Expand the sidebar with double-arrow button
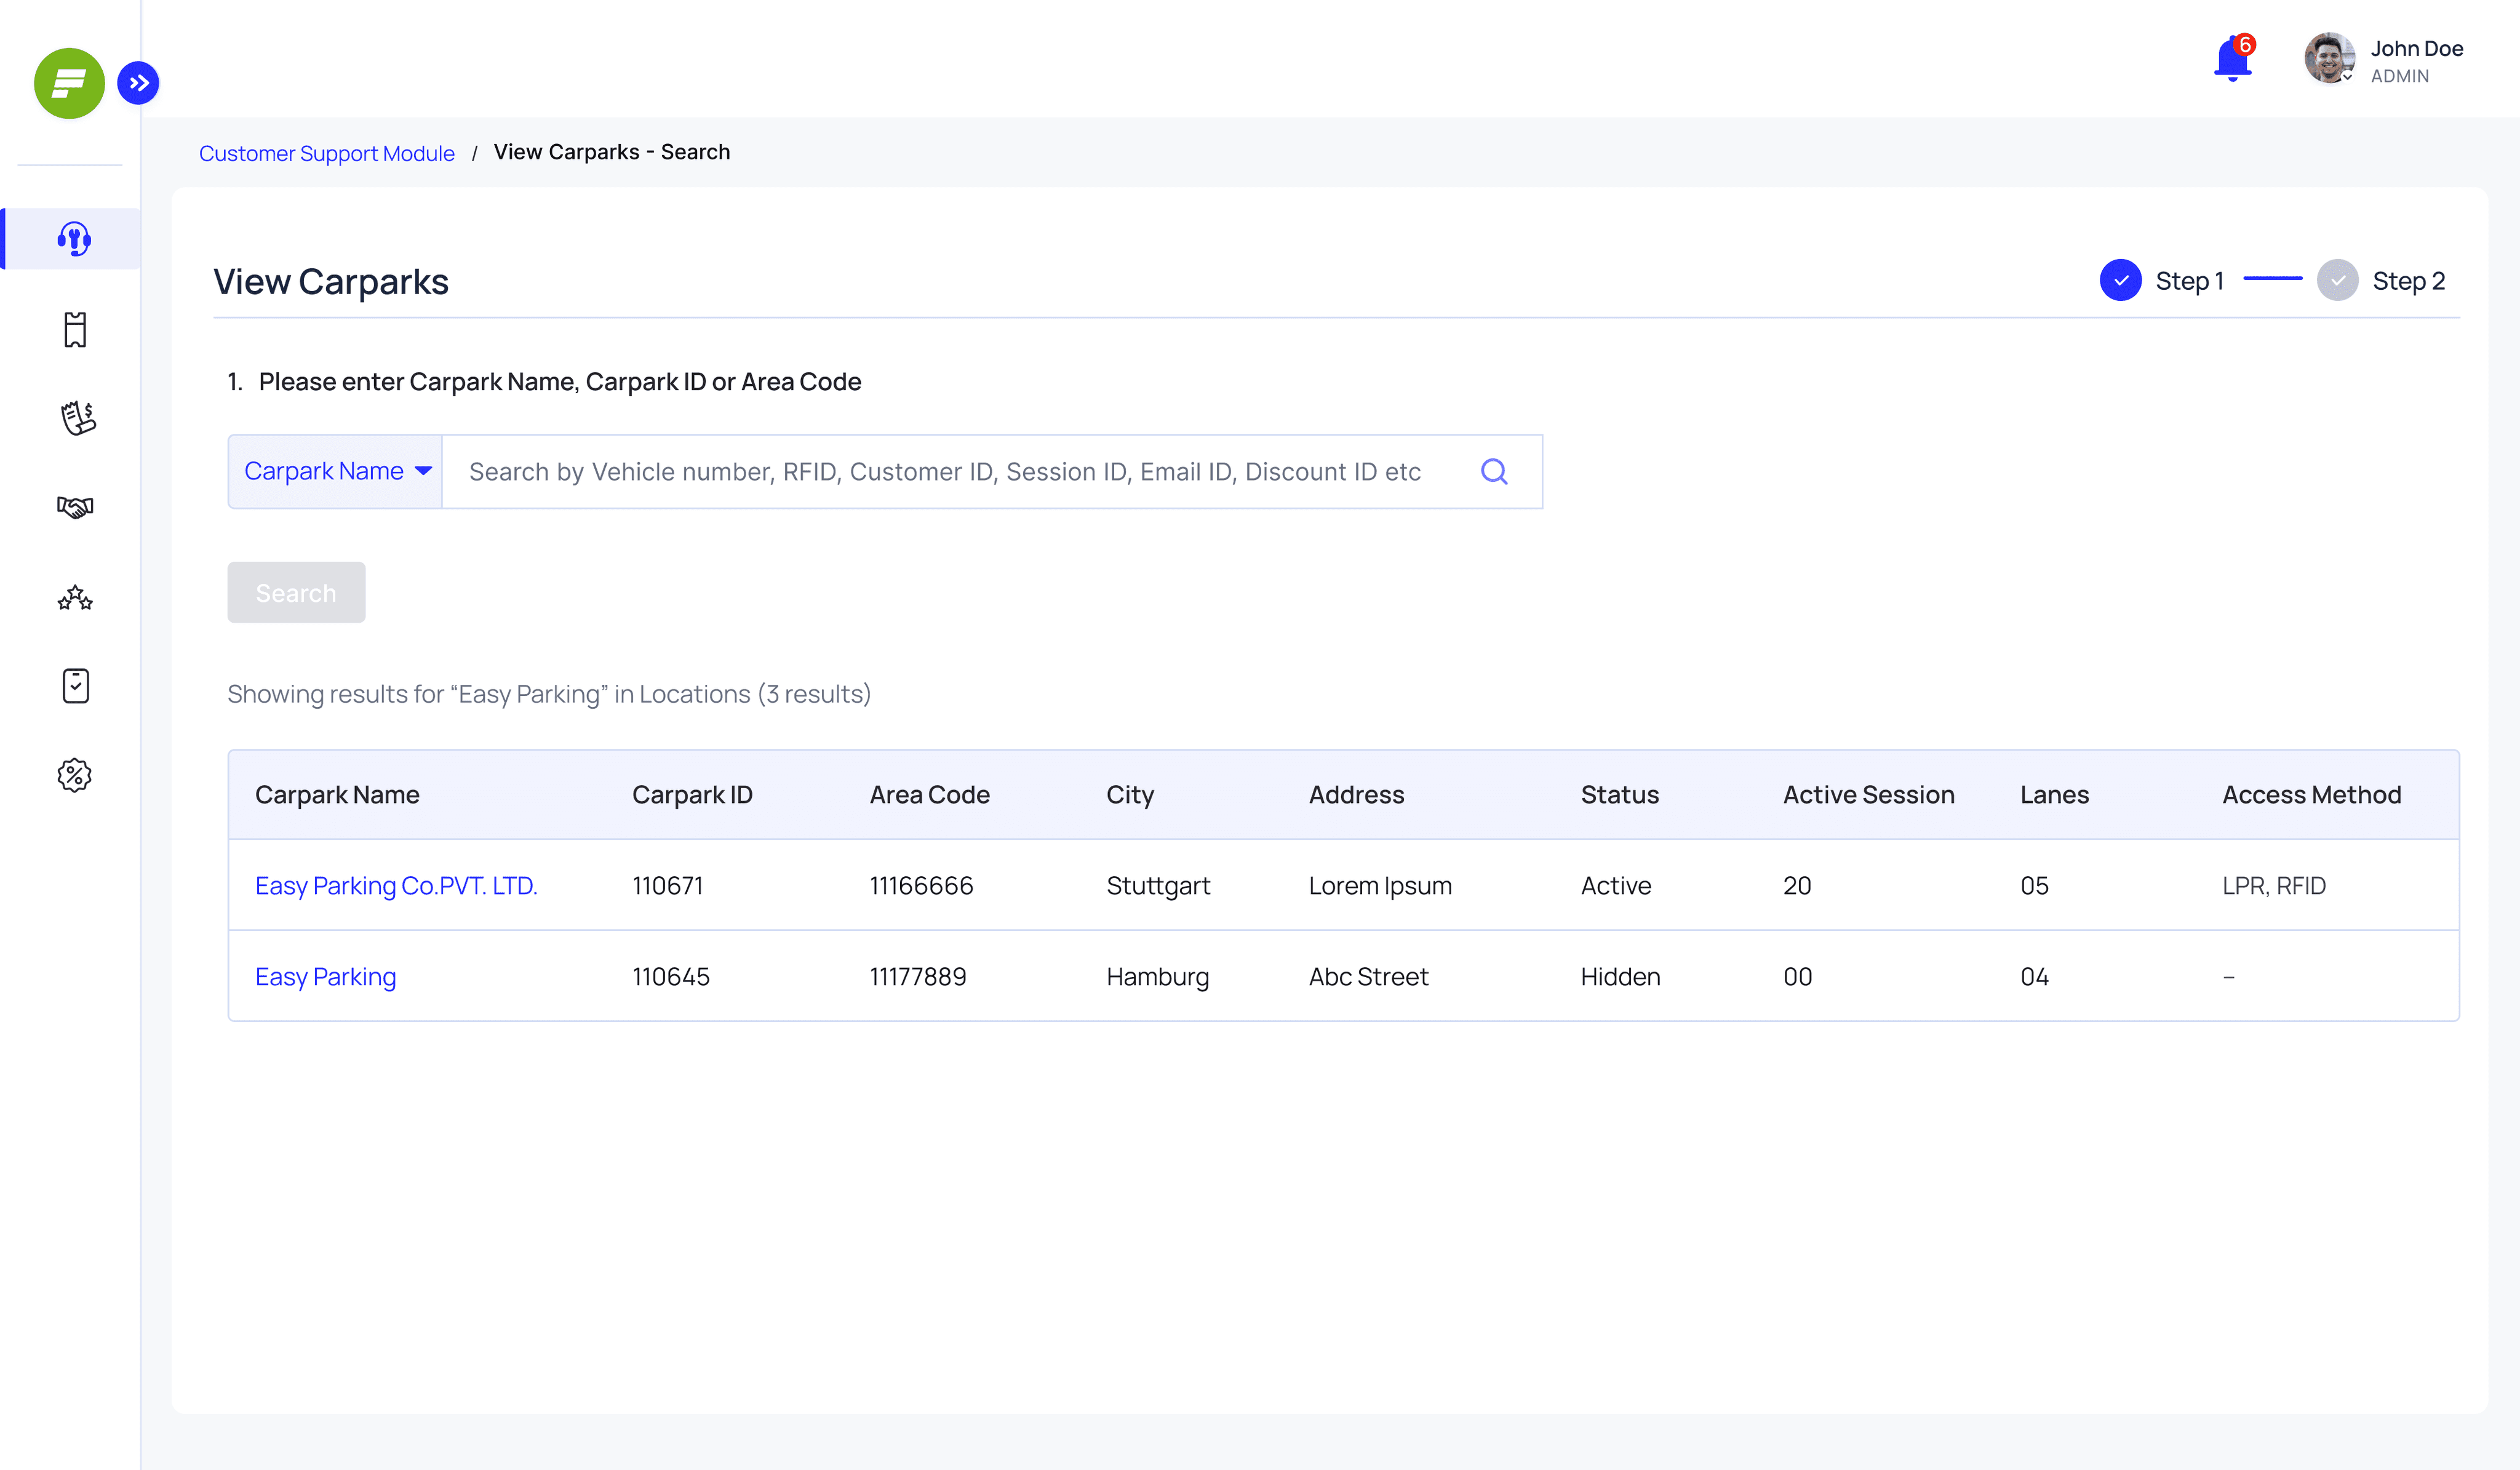The height and width of the screenshot is (1470, 2520). point(138,83)
